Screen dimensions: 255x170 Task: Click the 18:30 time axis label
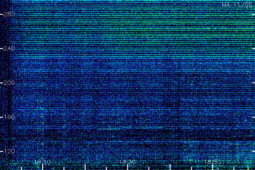click(127, 162)
